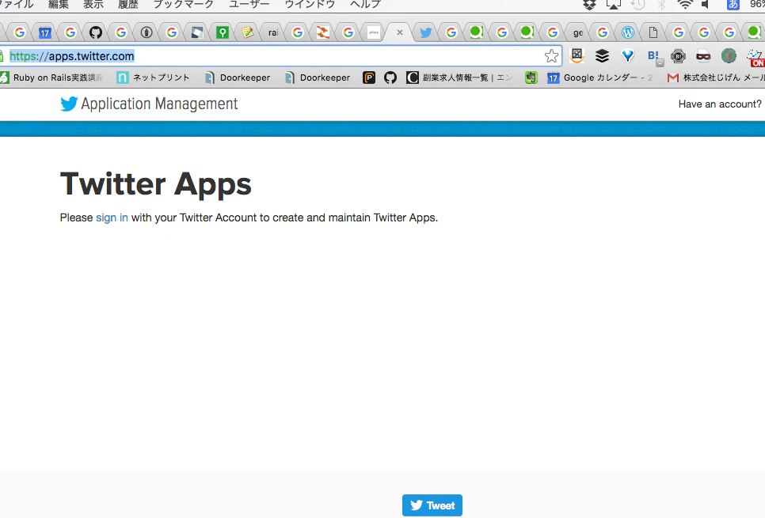The height and width of the screenshot is (518, 765).
Task: Open the 表示 menu
Action: coord(93,5)
